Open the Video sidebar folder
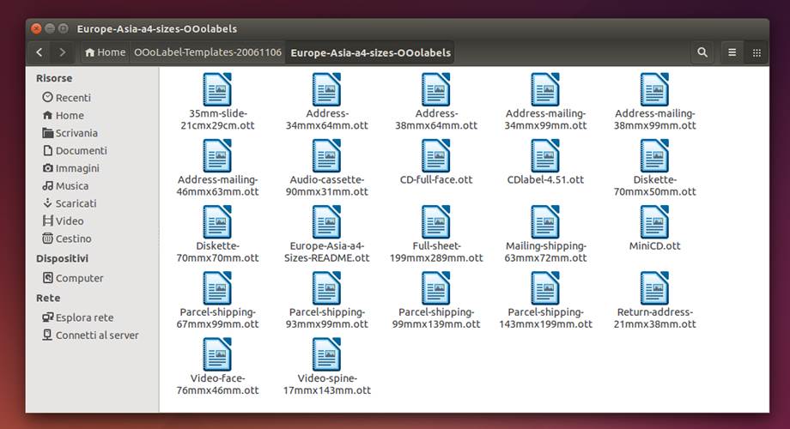The height and width of the screenshot is (429, 790). click(64, 221)
